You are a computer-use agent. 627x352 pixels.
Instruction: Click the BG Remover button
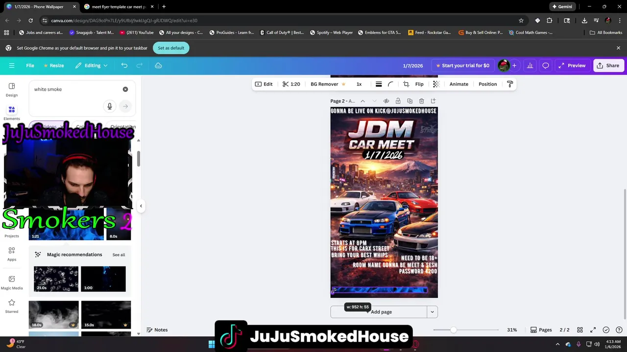pos(328,84)
